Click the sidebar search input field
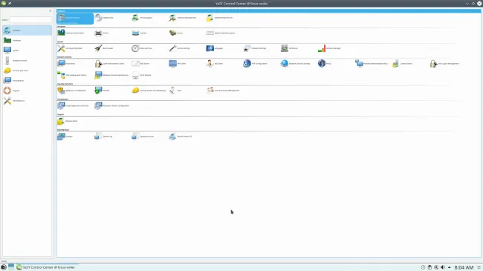483x271 pixels. (x=30, y=20)
